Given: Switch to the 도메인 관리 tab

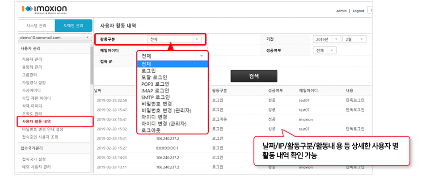Looking at the screenshot, I should pyautogui.click(x=73, y=25).
